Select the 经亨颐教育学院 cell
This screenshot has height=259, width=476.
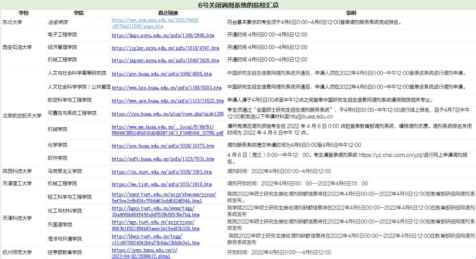[78, 253]
